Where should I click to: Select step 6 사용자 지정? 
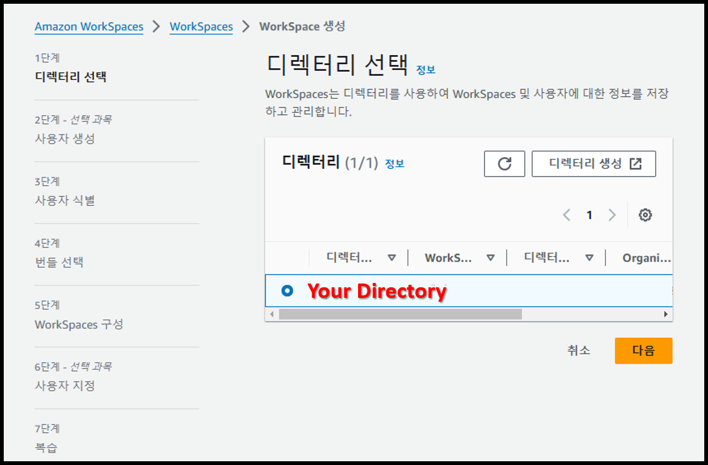pos(65,386)
